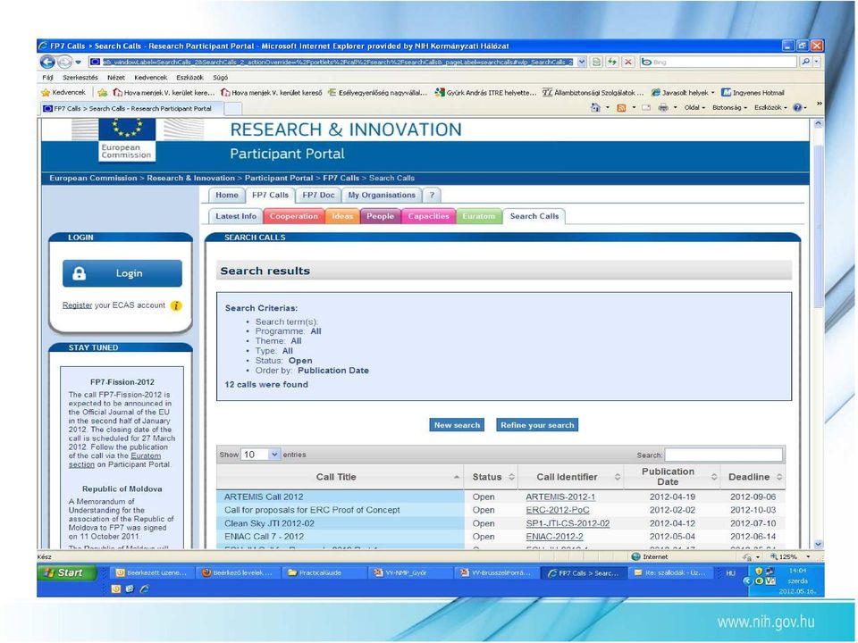
Task: Click the Bing search input box
Action: click(x=719, y=62)
